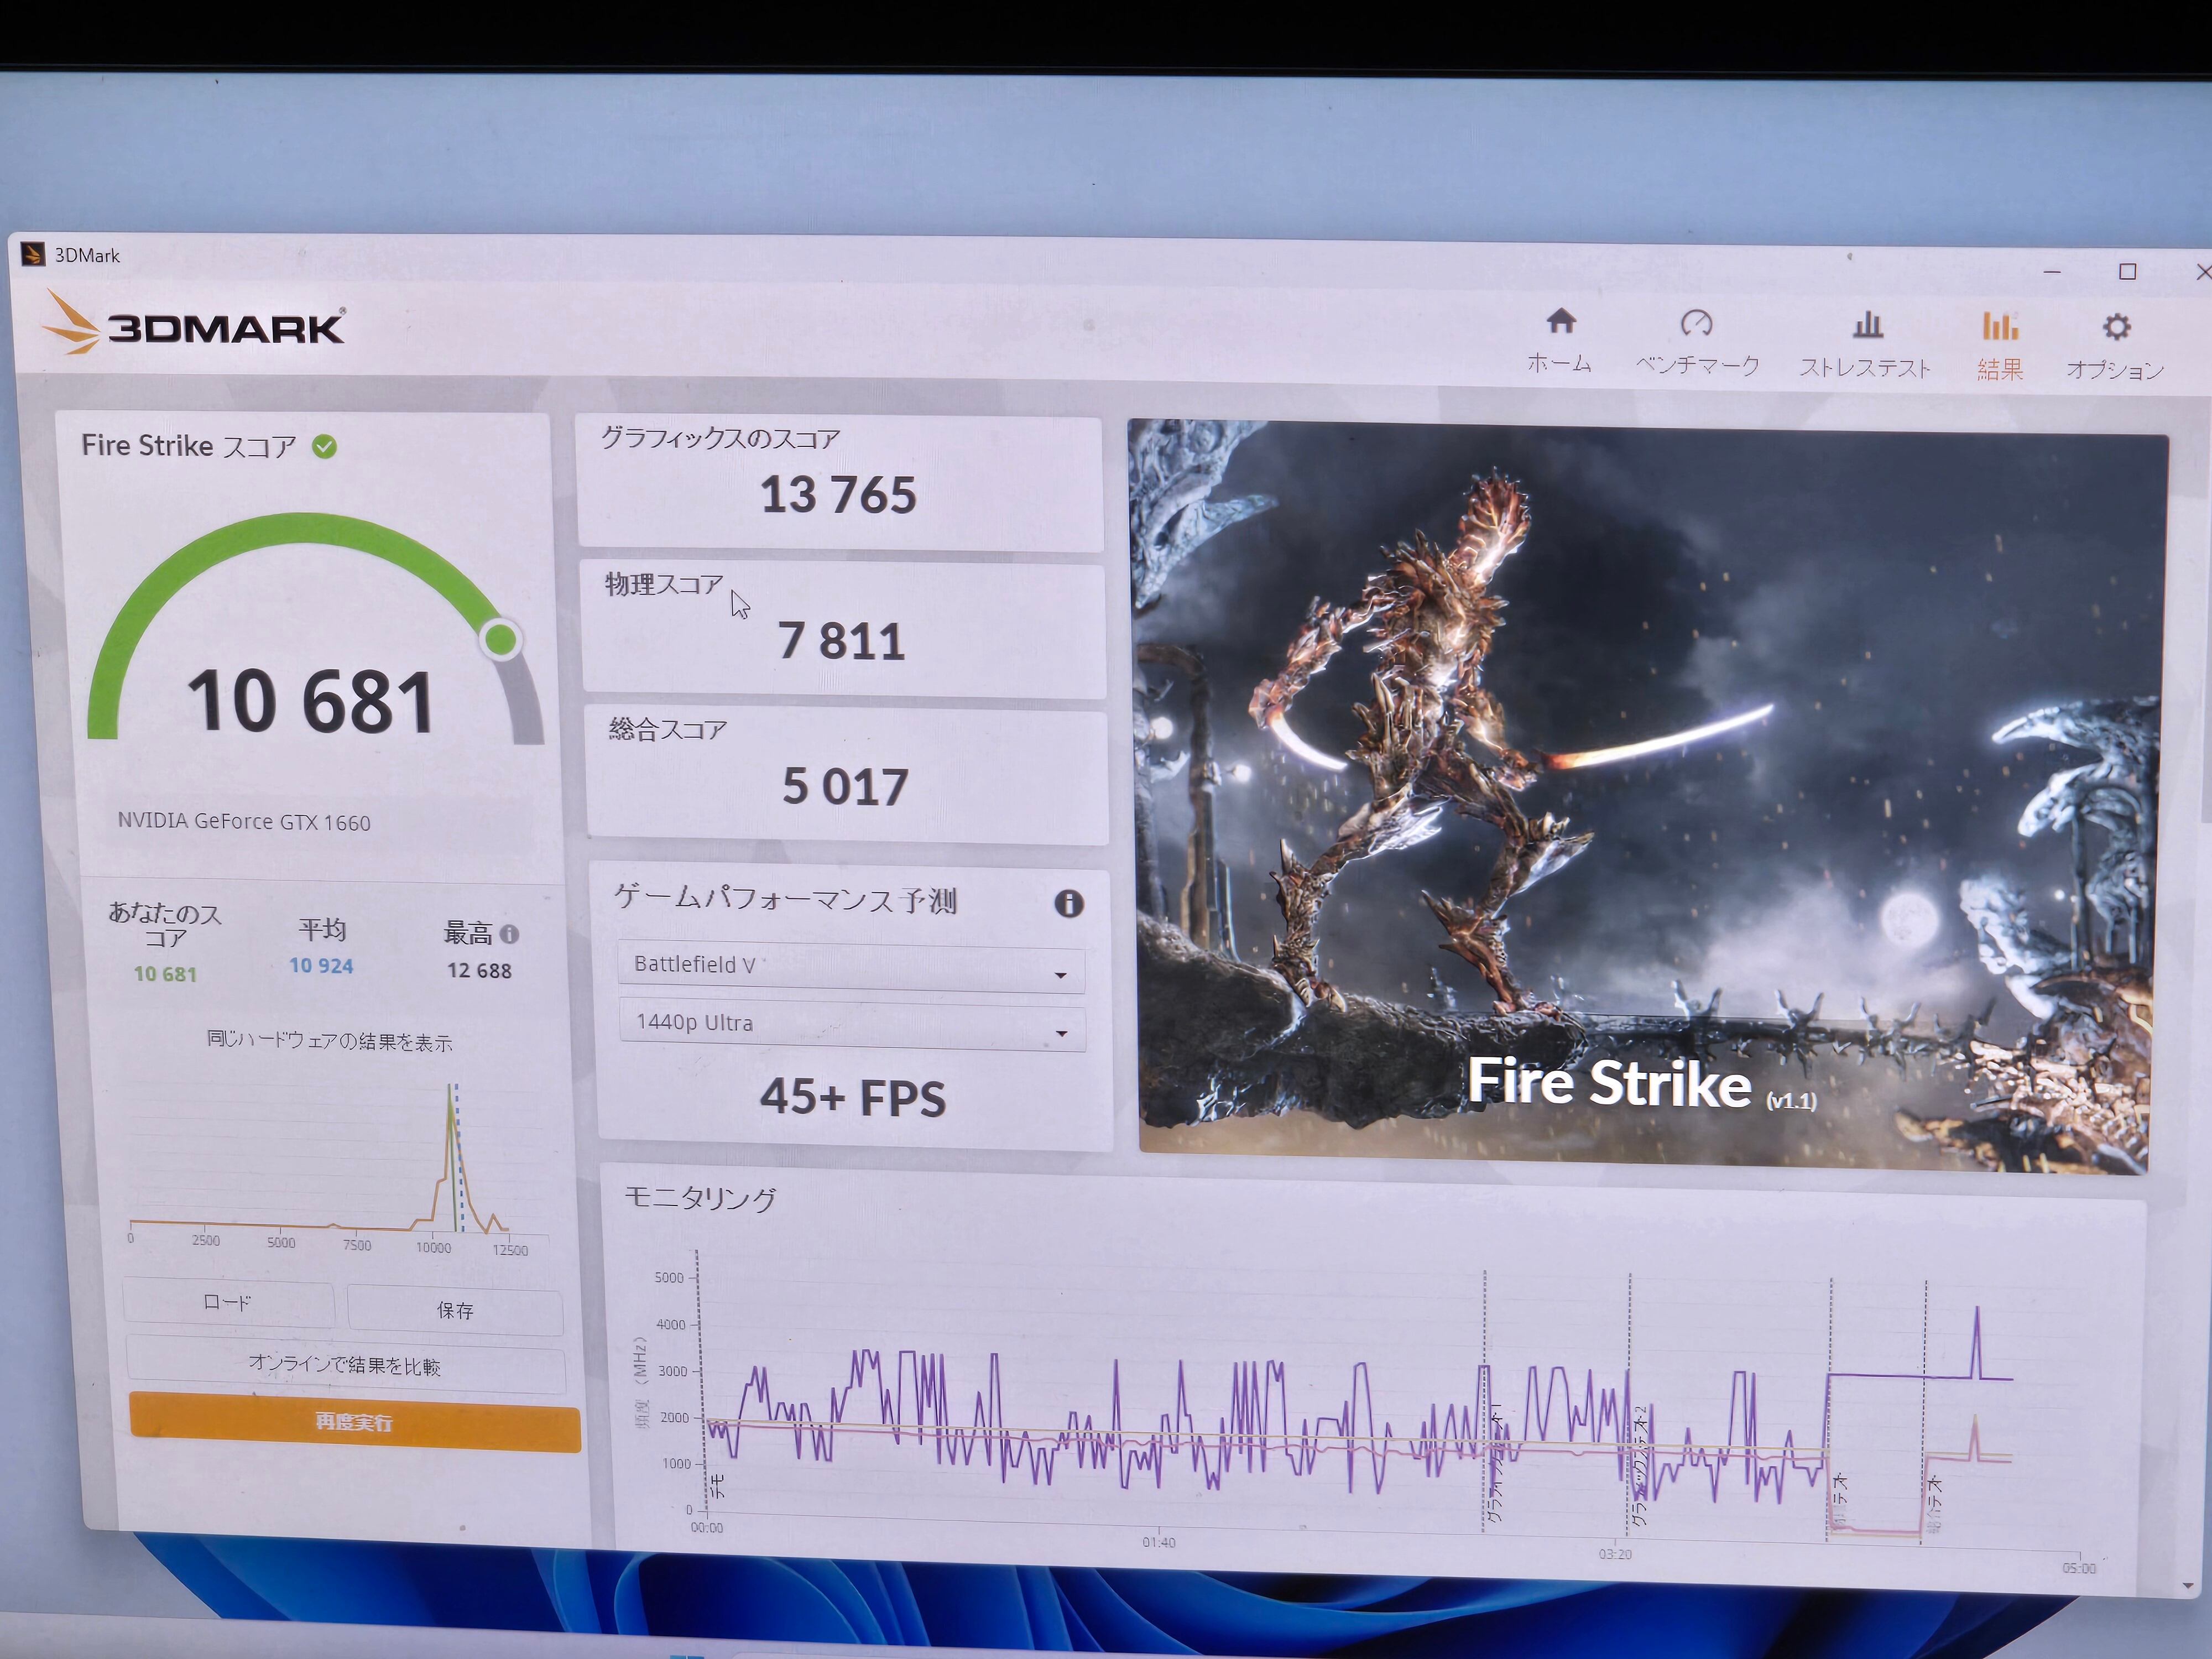Click the Home (ホーム) house icon
Viewport: 2212px width, 1659px height.
click(x=1560, y=322)
